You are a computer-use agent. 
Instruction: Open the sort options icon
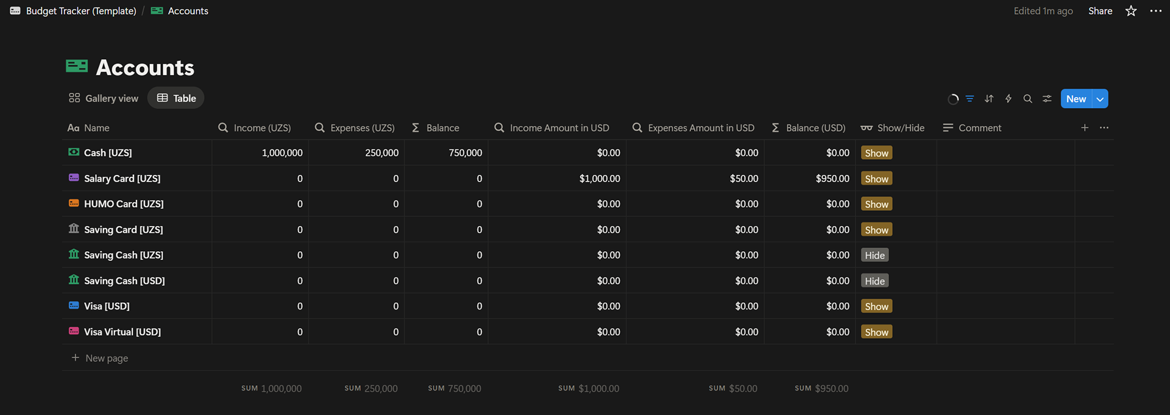pos(989,99)
